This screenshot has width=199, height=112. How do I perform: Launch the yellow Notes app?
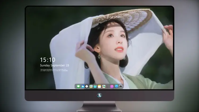[99, 86]
